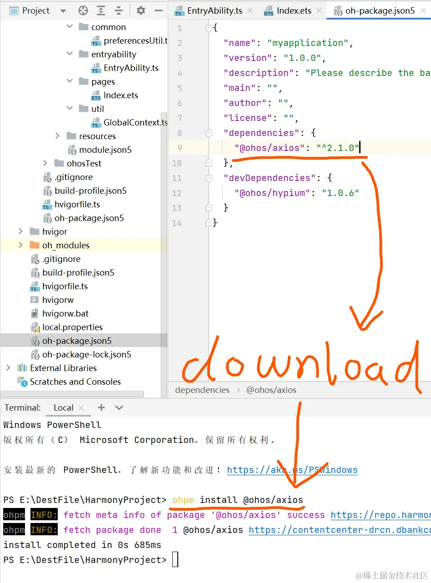Screen dimensions: 431x583
Task: Click @ohos/axios in the breadcrumb bar
Action: (271, 390)
